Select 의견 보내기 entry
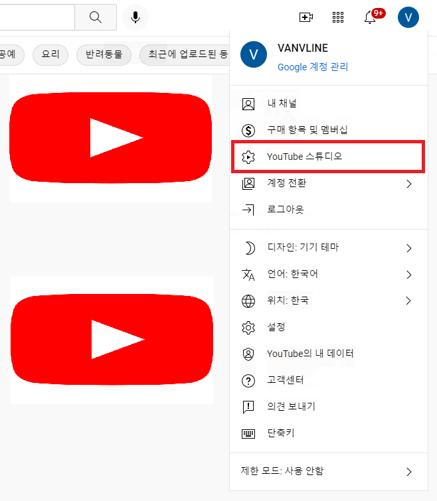This screenshot has width=437, height=501. [x=329, y=407]
